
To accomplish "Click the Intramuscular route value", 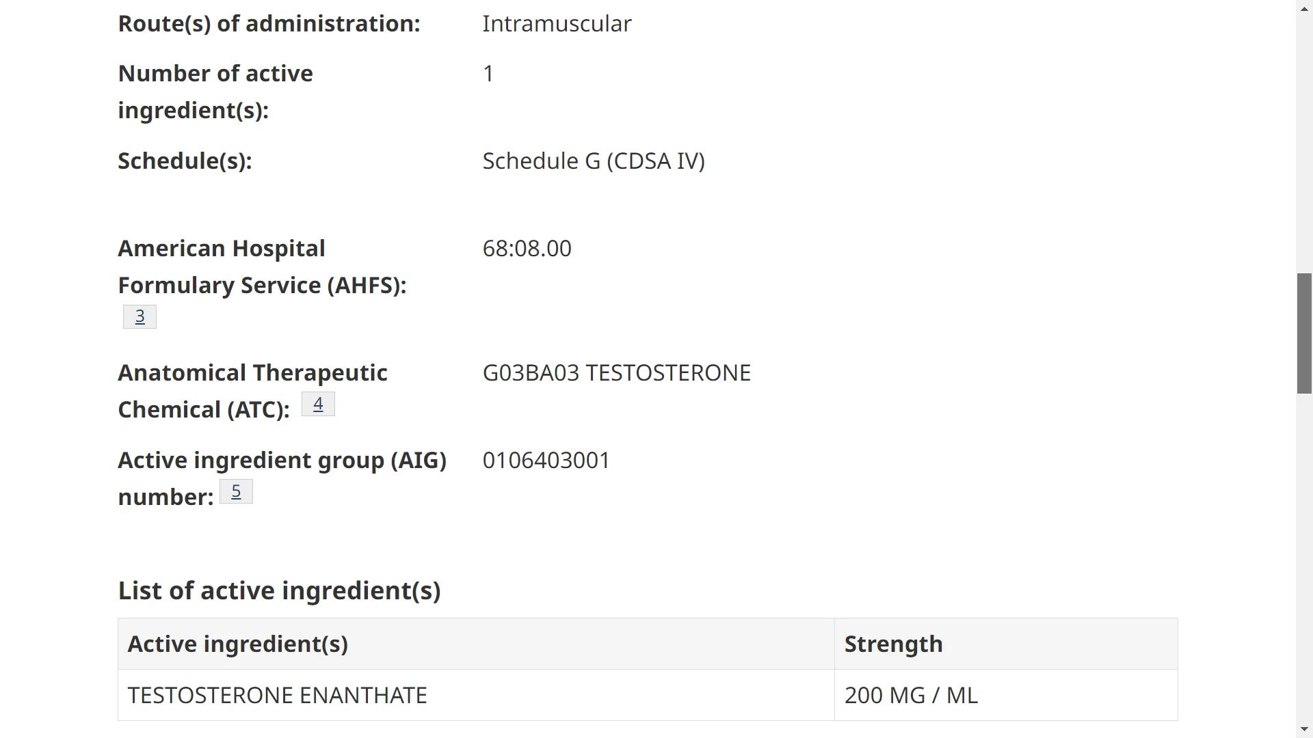I will 557,24.
